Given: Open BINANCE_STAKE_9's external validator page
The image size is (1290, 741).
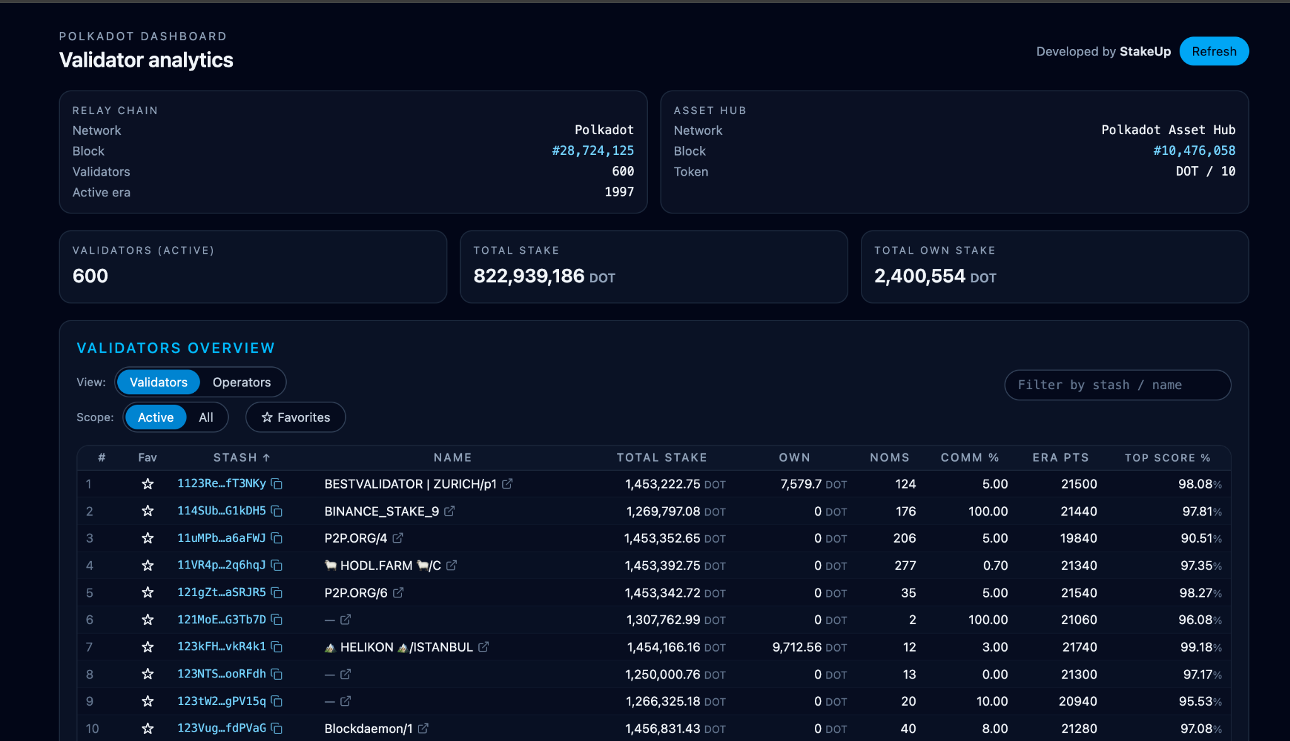Looking at the screenshot, I should coord(449,511).
